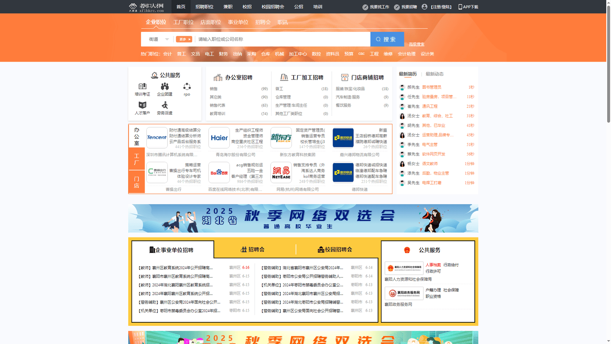Viewport: 611px width, 344px height.
Task: Click 人事档案 red link
Action: click(433, 265)
